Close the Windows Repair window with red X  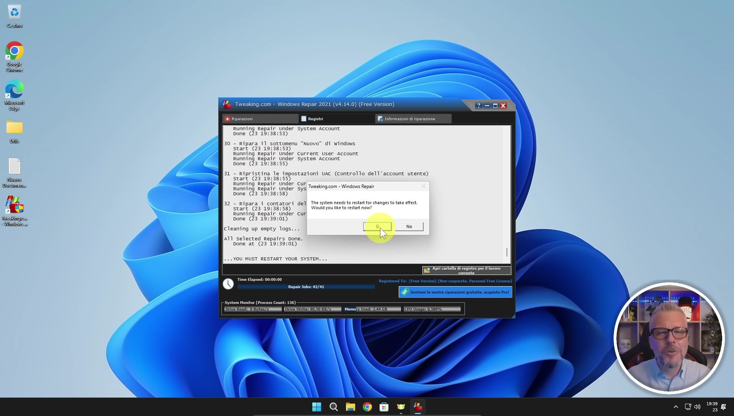(x=503, y=106)
